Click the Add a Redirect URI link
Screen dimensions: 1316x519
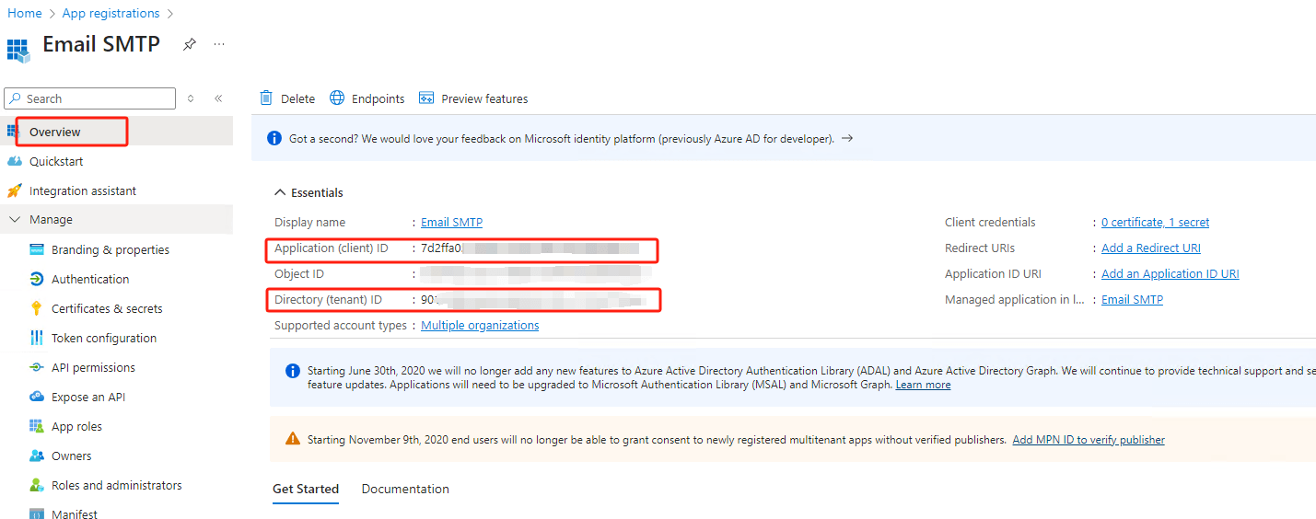coord(1150,248)
